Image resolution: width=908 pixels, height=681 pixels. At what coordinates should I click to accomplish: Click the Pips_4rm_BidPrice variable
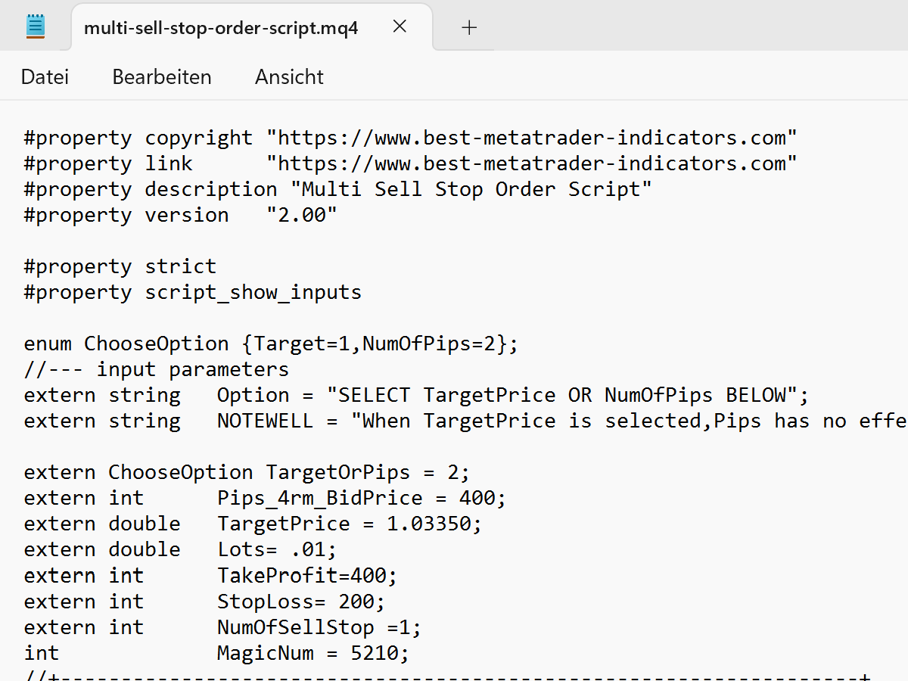click(x=319, y=498)
